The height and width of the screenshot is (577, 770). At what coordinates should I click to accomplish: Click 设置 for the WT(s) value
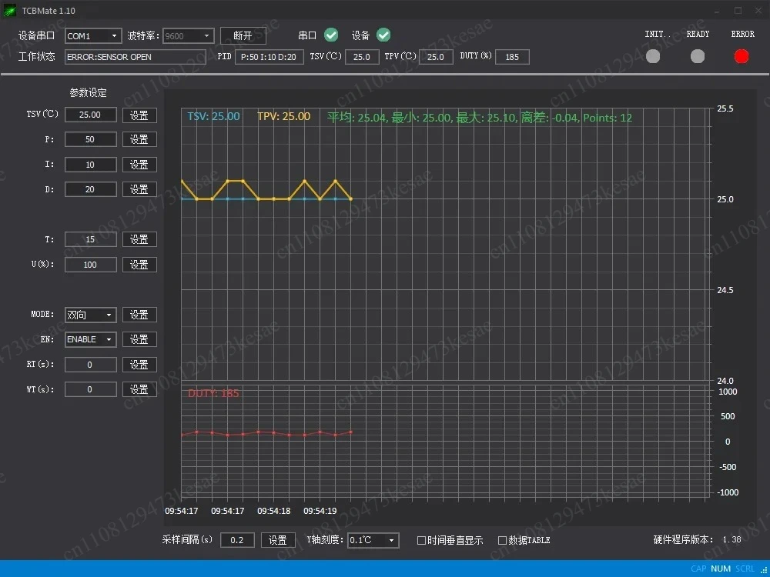click(139, 389)
